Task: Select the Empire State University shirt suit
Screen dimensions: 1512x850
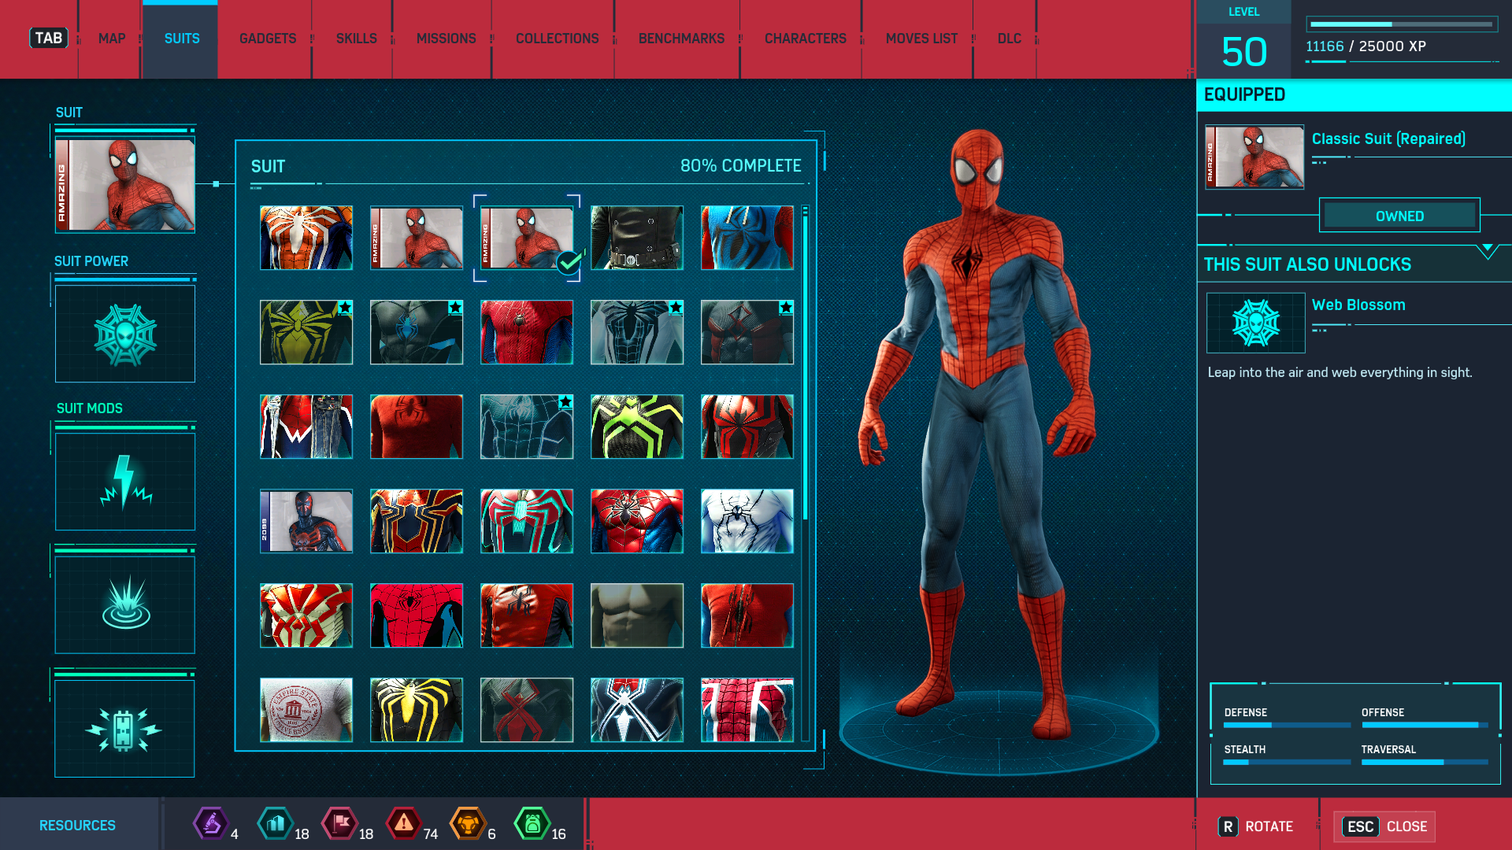Action: click(306, 710)
